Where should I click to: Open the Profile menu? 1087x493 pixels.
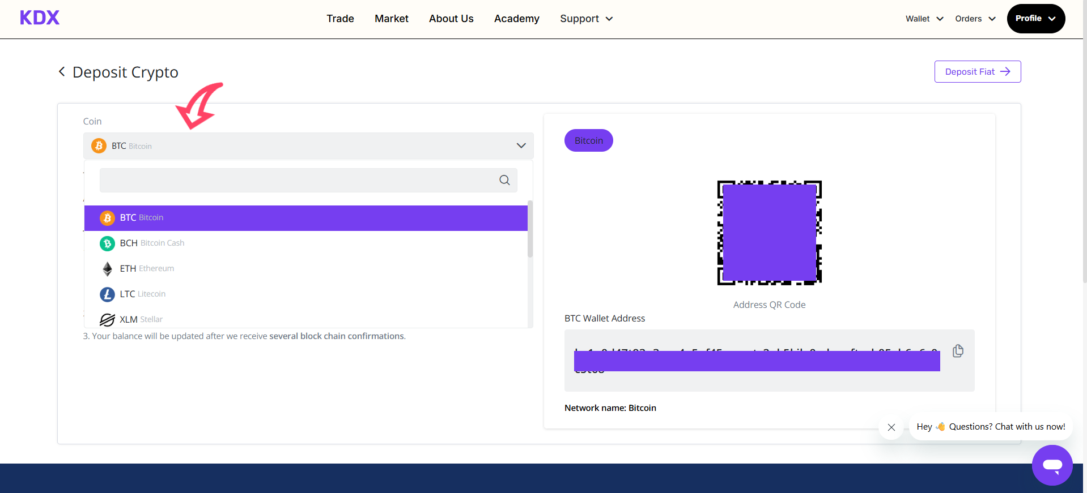click(x=1036, y=19)
